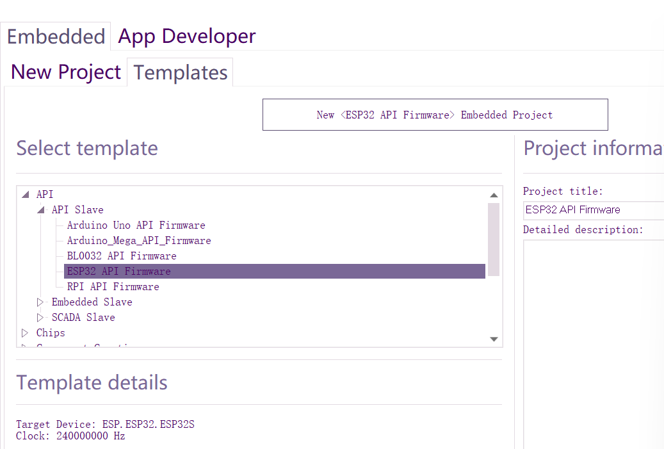The image size is (664, 449).
Task: Switch to the New Project tab
Action: [x=65, y=72]
